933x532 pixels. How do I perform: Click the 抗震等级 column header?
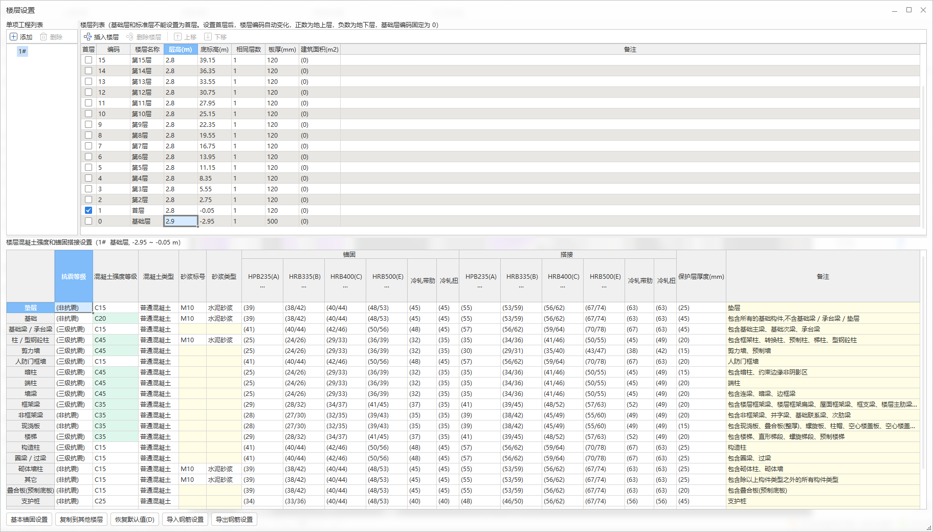click(74, 276)
